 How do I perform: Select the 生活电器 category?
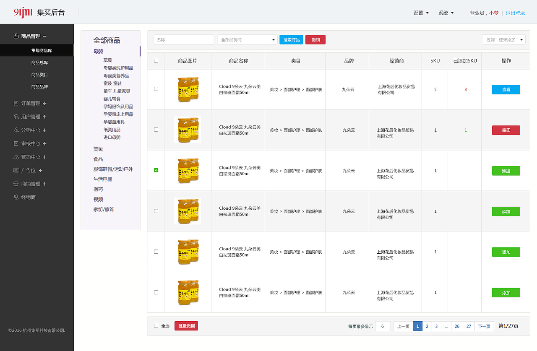[103, 179]
